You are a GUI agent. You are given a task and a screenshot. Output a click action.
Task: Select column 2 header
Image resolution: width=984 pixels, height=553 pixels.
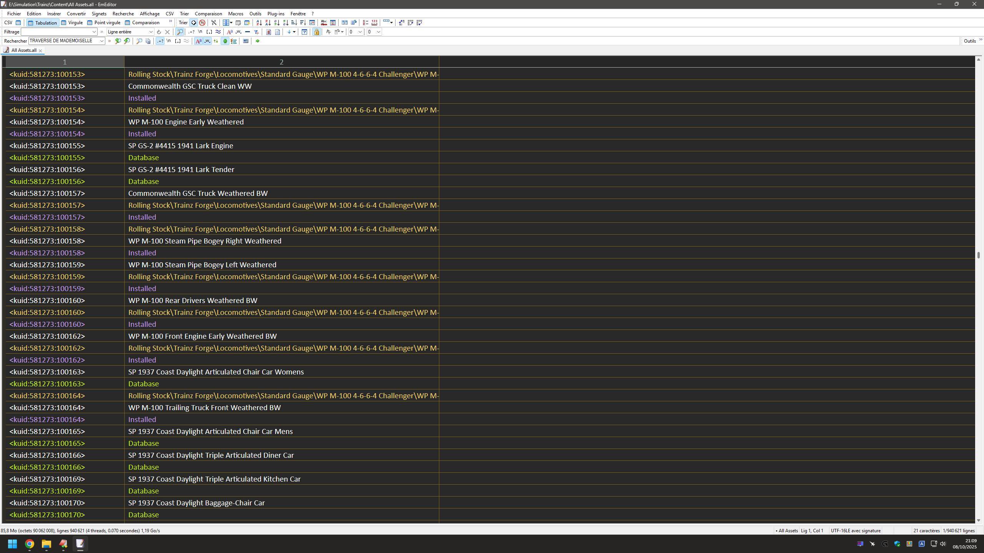281,62
